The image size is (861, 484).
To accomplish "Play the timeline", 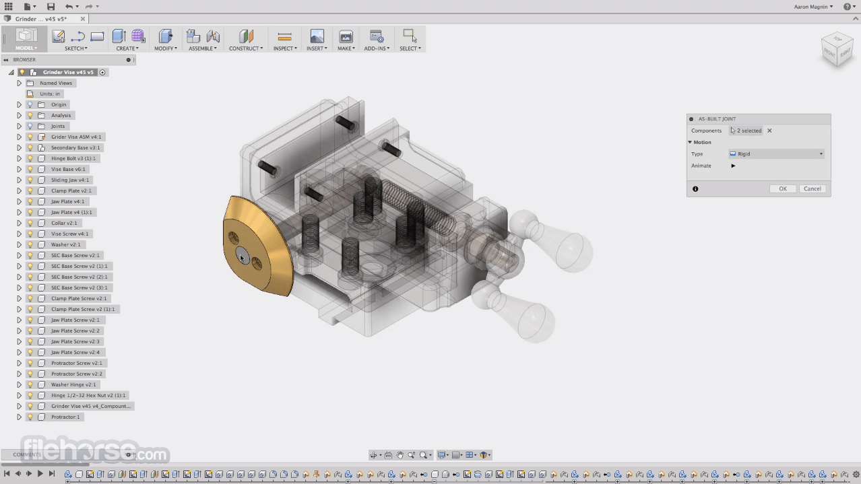I will pyautogui.click(x=40, y=474).
